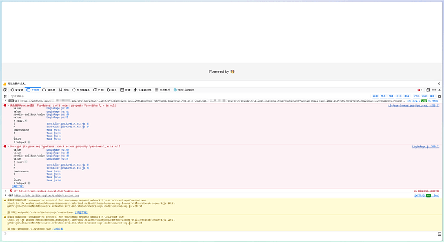444x242 pixels.
Task: Click 详细了解 link after contentpage/vueroot.vue URL
Action: (81, 212)
